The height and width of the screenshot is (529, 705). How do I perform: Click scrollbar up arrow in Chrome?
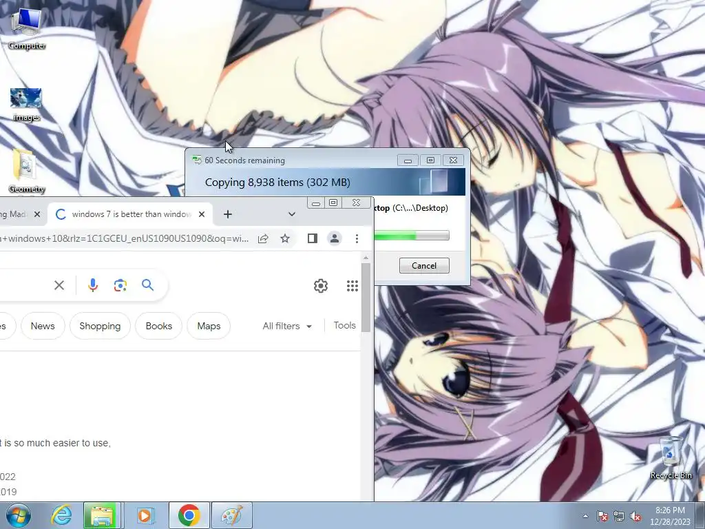coord(366,258)
